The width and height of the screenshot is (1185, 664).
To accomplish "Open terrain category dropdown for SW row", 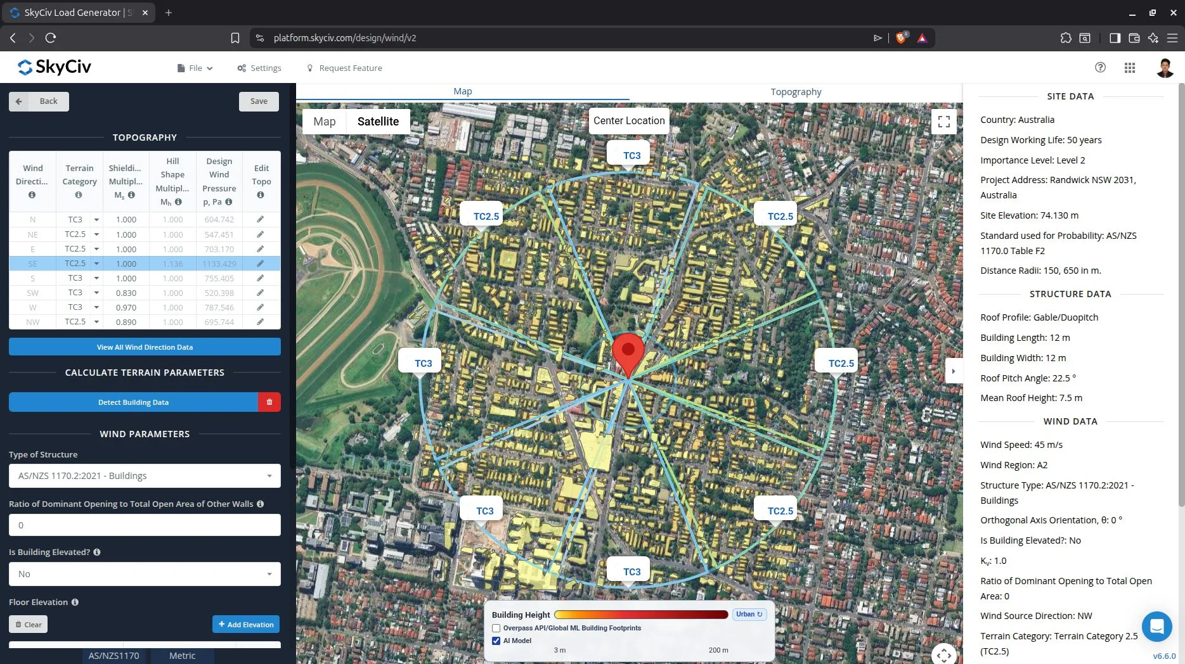I will pyautogui.click(x=96, y=293).
